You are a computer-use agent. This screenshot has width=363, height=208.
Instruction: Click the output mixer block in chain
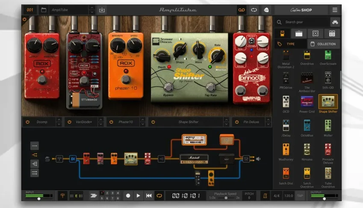246,159
